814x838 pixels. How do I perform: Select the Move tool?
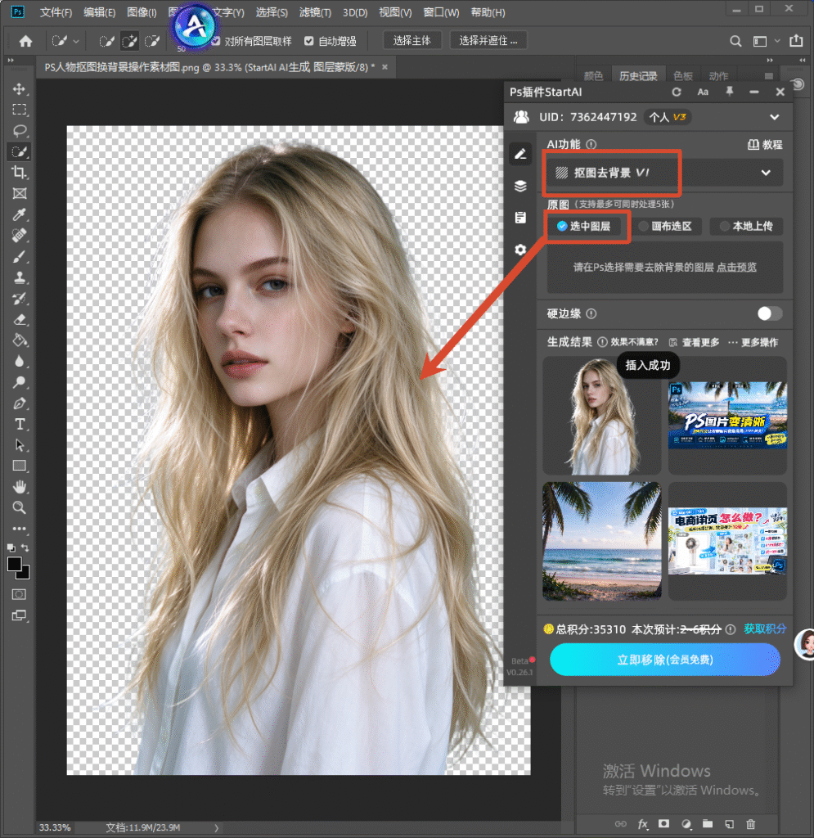tap(20, 88)
